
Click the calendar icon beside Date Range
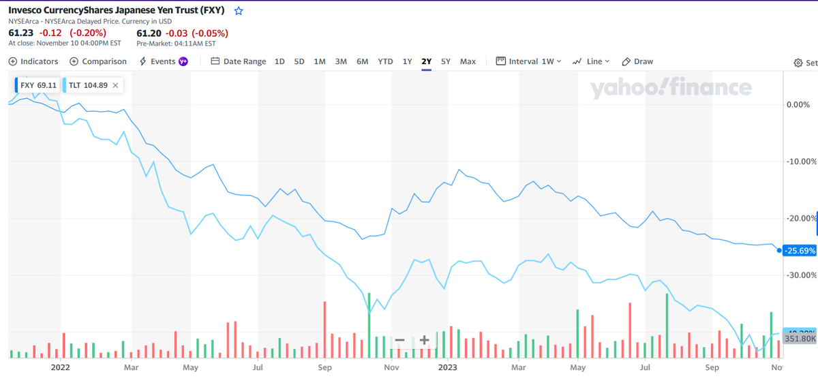click(x=215, y=61)
